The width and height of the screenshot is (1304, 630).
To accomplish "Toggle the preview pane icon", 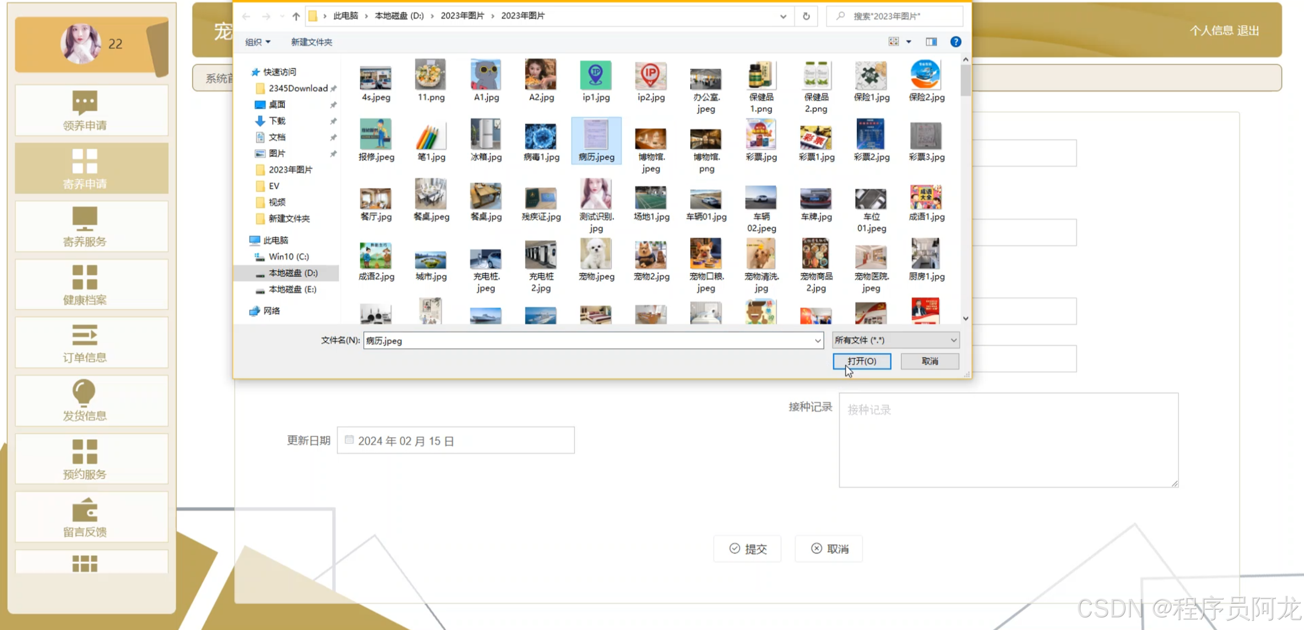I will click(x=931, y=42).
